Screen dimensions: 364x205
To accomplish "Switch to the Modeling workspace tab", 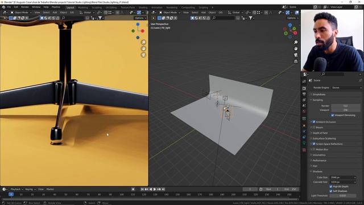I will 83,7.
